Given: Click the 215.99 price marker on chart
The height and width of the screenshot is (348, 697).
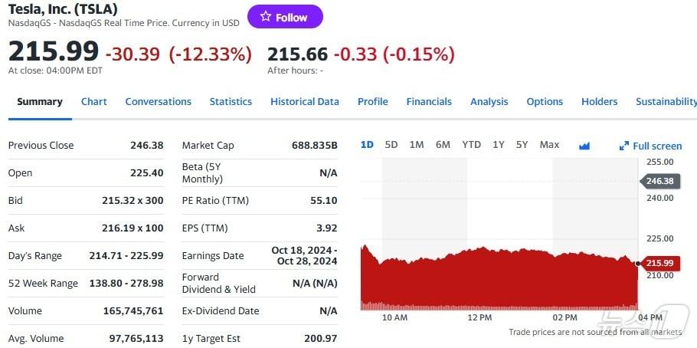Looking at the screenshot, I should tap(659, 263).
